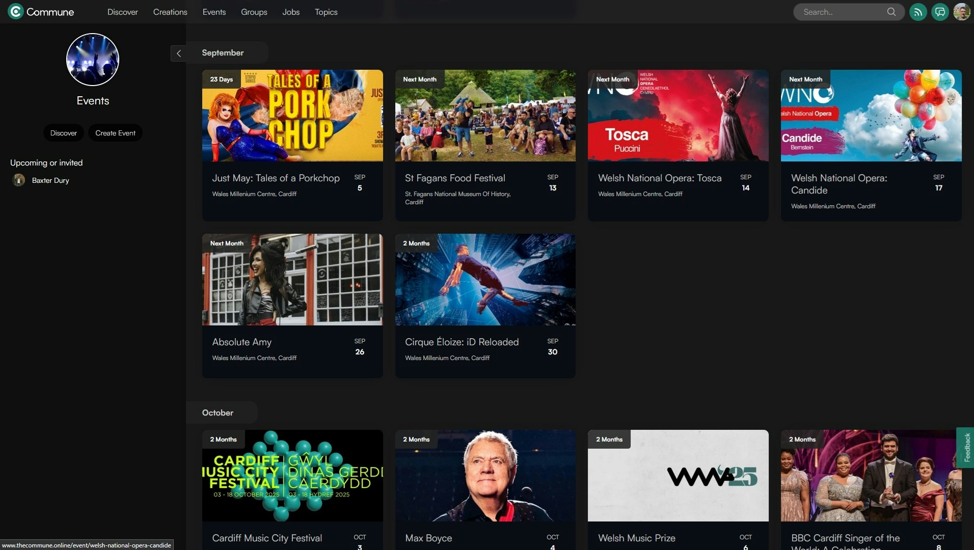
Task: Click the Discover pill button in sidebar
Action: (x=64, y=133)
